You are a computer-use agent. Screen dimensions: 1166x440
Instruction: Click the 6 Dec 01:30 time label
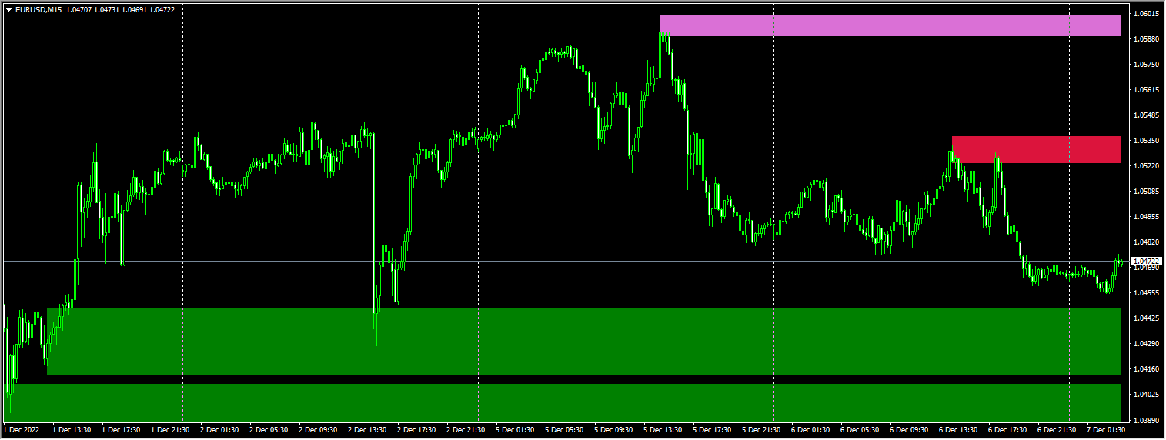click(x=810, y=431)
